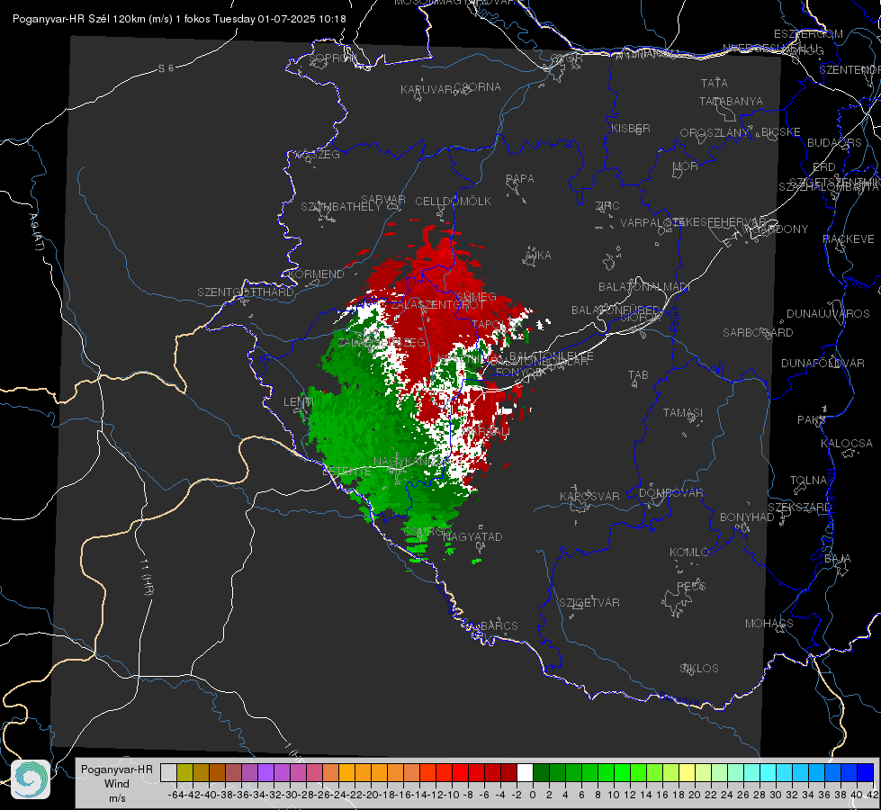Click the OROSZLÁNY city label
881x810 pixels.
click(x=715, y=133)
